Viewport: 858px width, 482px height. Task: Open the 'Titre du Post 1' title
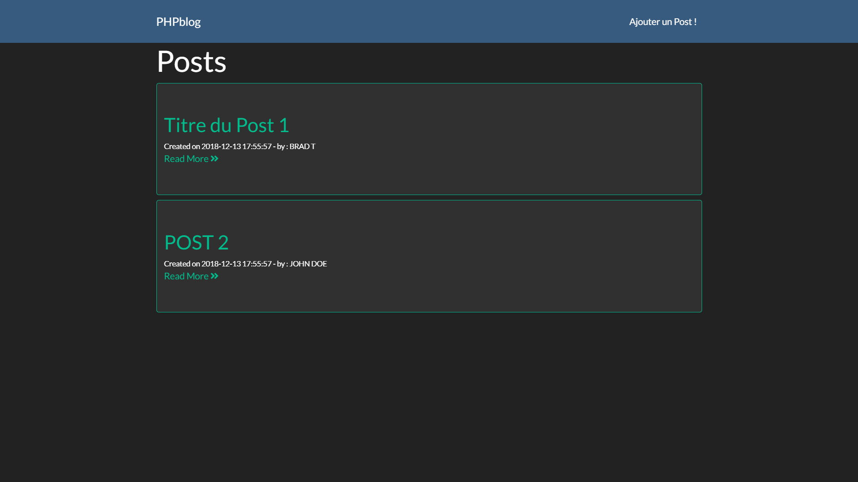(x=226, y=125)
